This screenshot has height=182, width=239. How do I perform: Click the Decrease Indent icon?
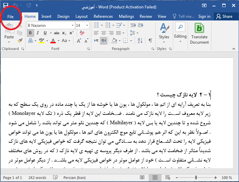141,25
